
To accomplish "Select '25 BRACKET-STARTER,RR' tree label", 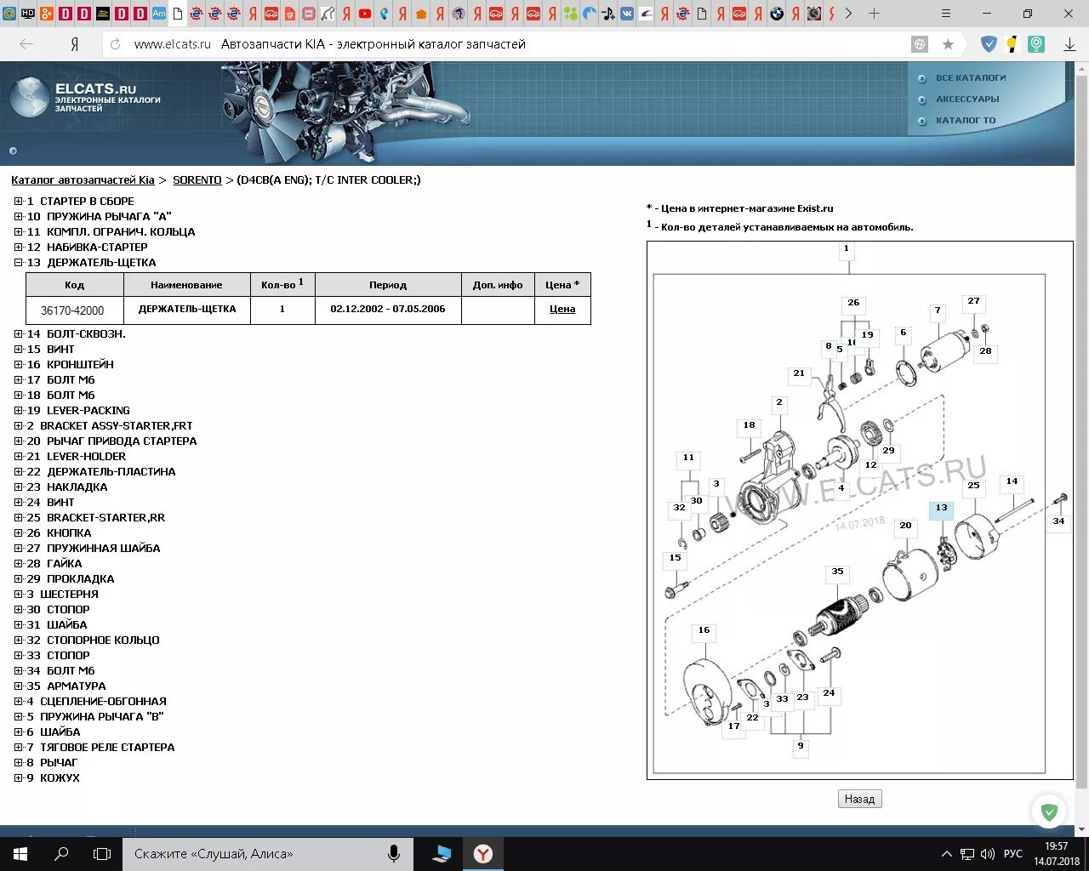I will (x=95, y=518).
